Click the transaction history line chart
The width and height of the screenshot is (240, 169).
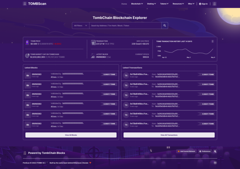click(x=189, y=51)
